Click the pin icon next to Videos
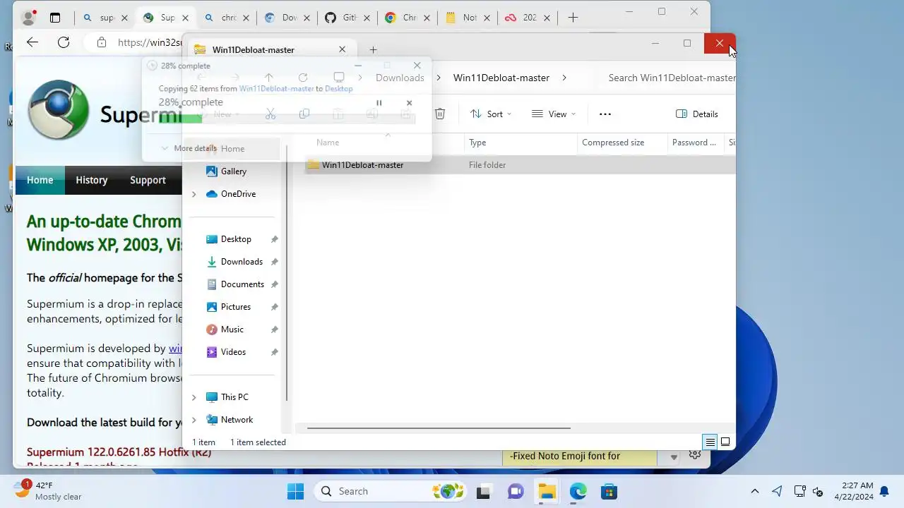Image resolution: width=904 pixels, height=508 pixels. (275, 352)
